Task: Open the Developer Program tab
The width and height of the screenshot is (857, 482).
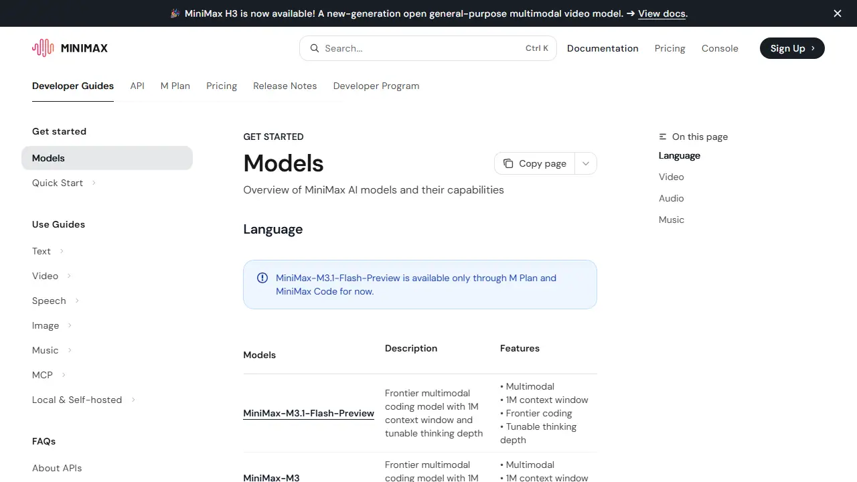Action: tap(376, 86)
